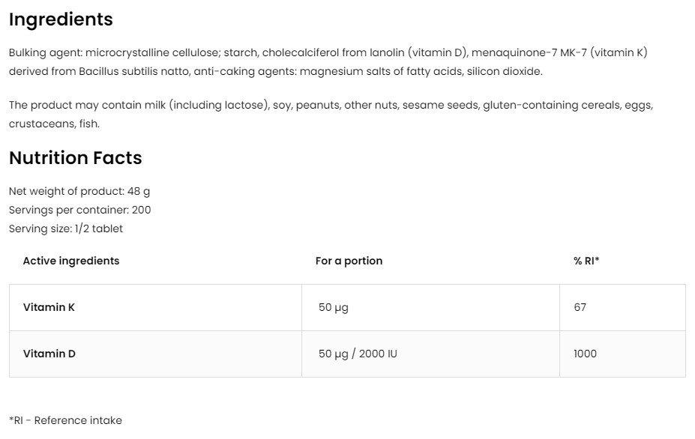The width and height of the screenshot is (695, 439).
Task: Click the 67 percent RI value
Action: click(x=580, y=307)
